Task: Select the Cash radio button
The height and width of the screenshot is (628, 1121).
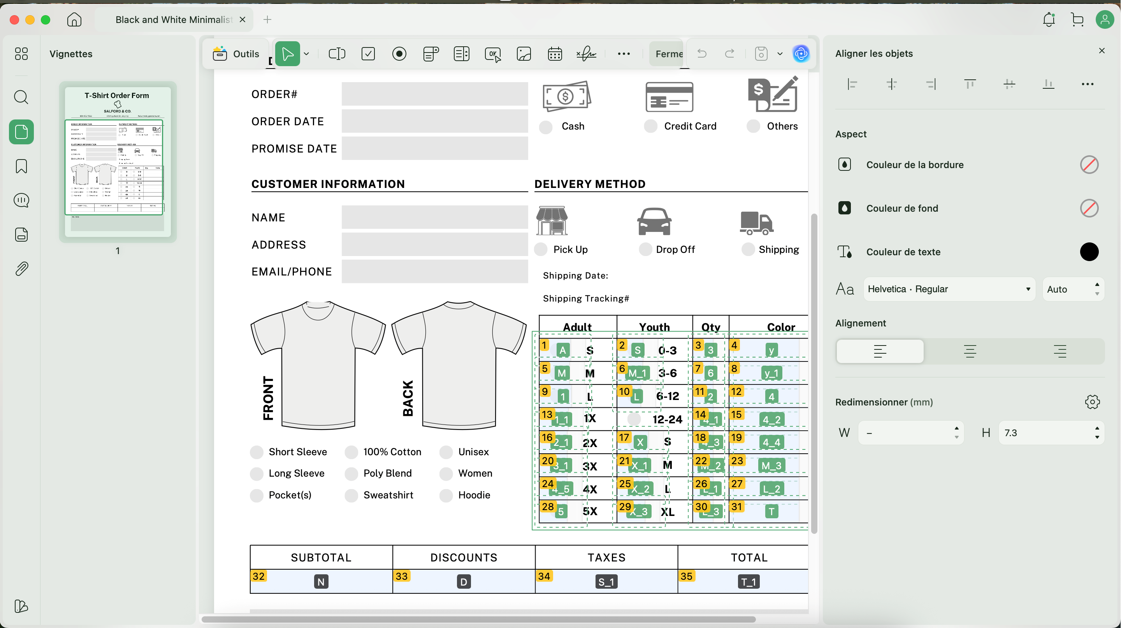Action: 546,126
